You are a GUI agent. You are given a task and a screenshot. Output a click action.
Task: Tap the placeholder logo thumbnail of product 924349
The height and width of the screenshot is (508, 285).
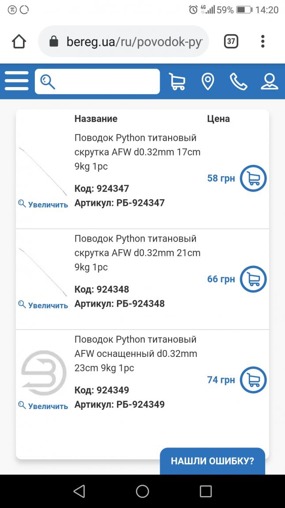click(x=44, y=373)
